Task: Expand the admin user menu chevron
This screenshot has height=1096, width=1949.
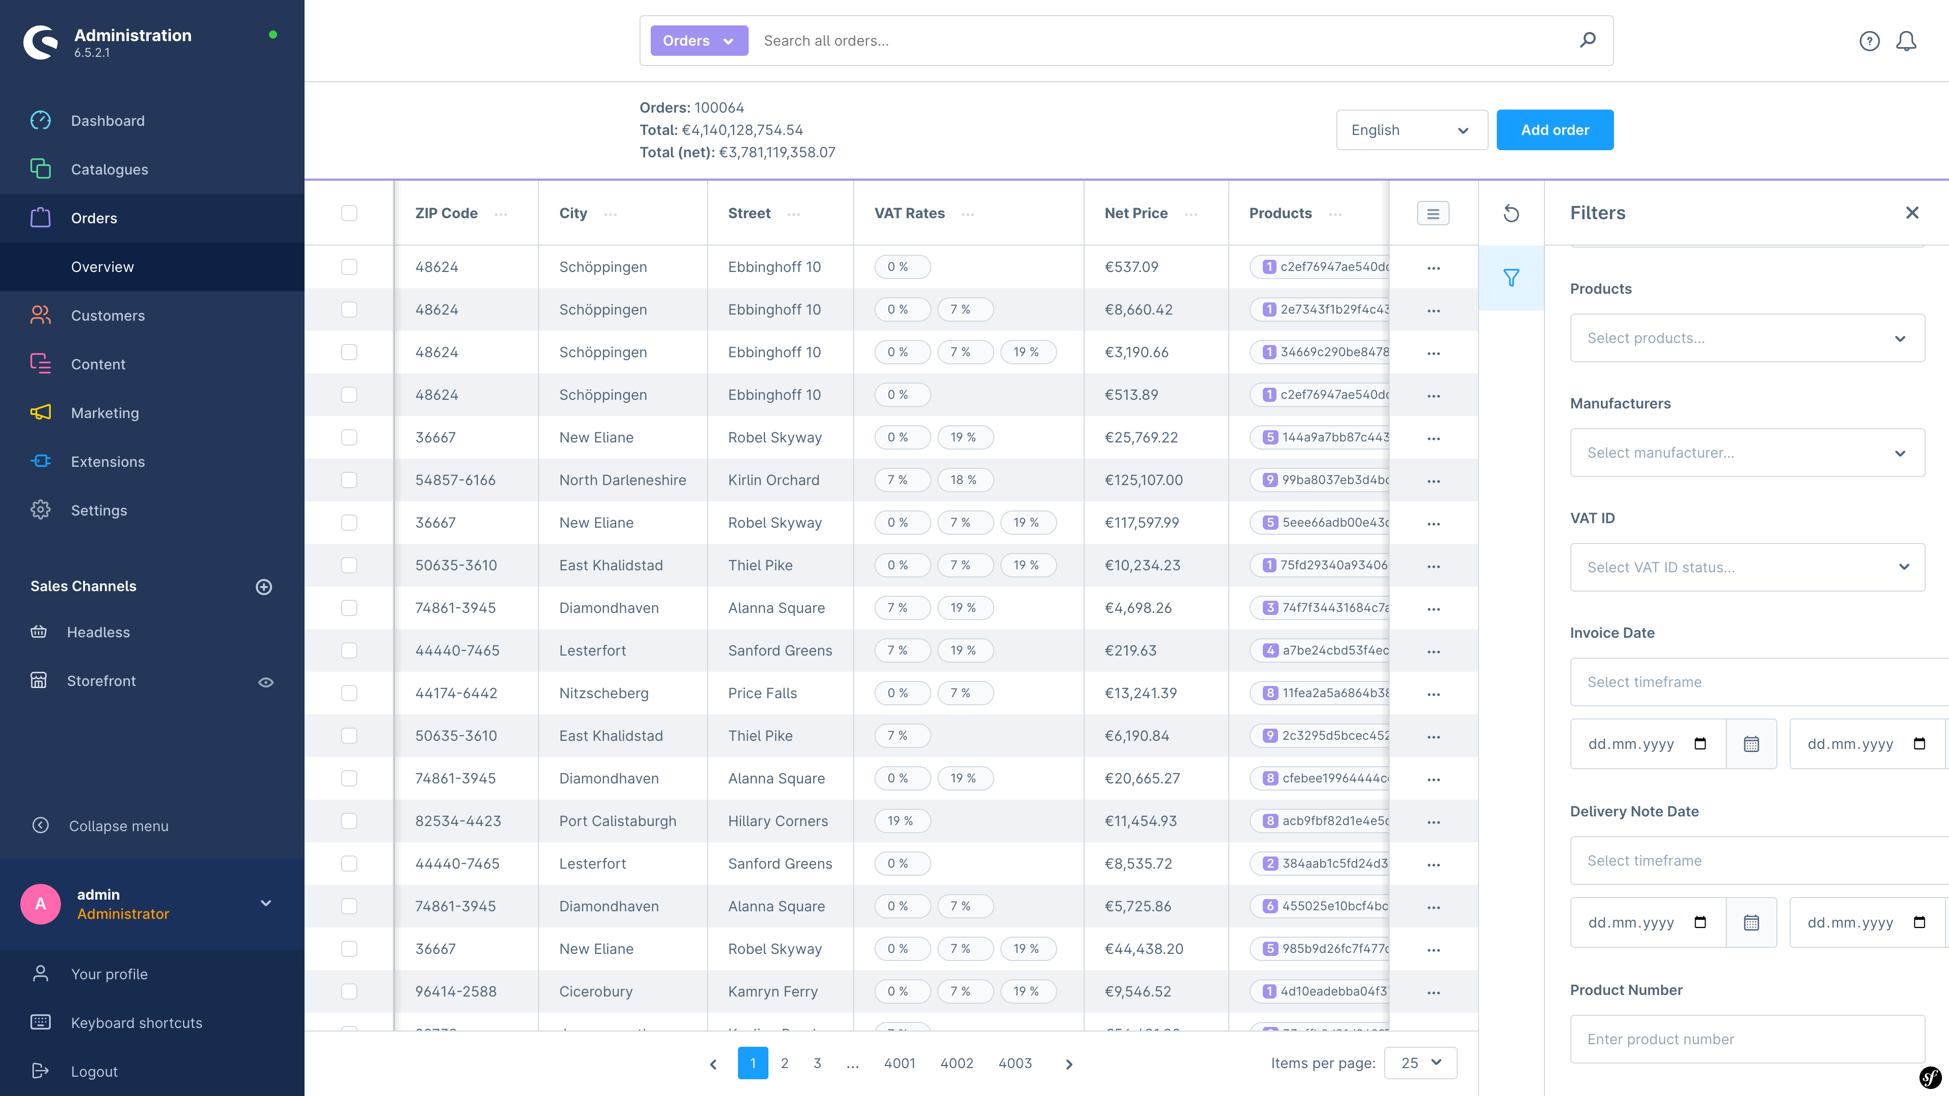Action: point(265,903)
